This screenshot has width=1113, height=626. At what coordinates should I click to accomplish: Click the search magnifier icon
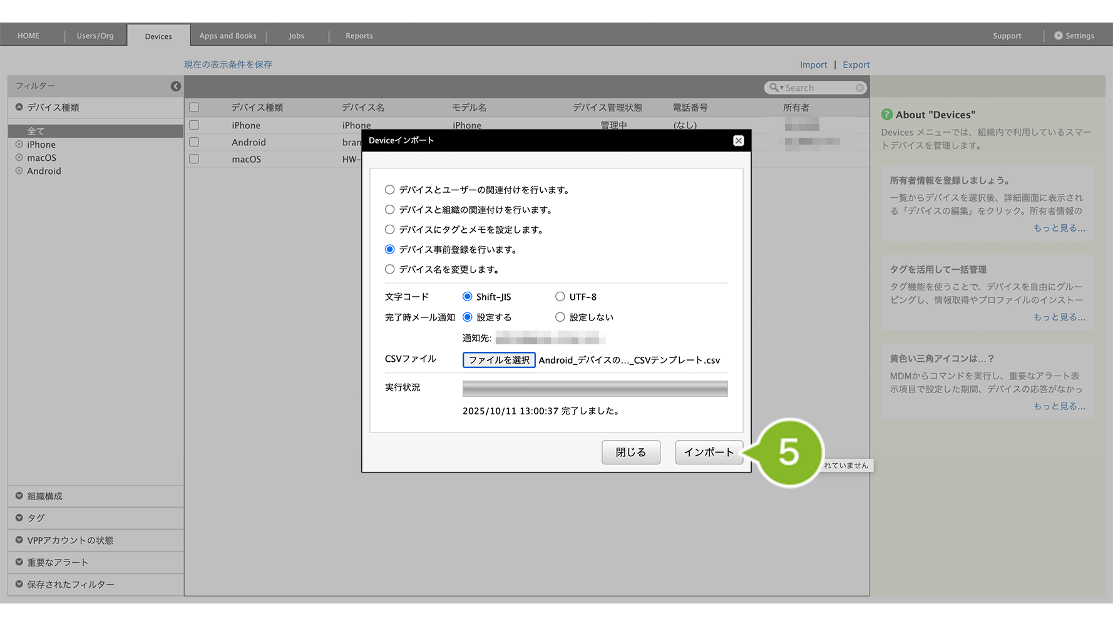pos(774,88)
